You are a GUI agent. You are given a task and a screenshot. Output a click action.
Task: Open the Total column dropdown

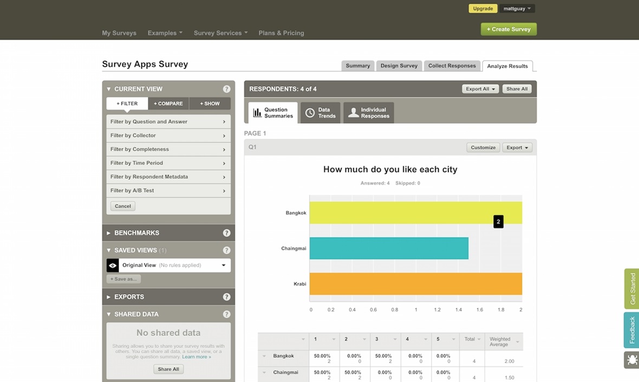[479, 339]
